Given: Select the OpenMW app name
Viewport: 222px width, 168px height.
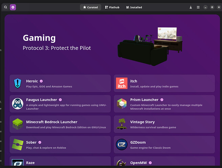Looking at the screenshot, I should coord(138,163).
